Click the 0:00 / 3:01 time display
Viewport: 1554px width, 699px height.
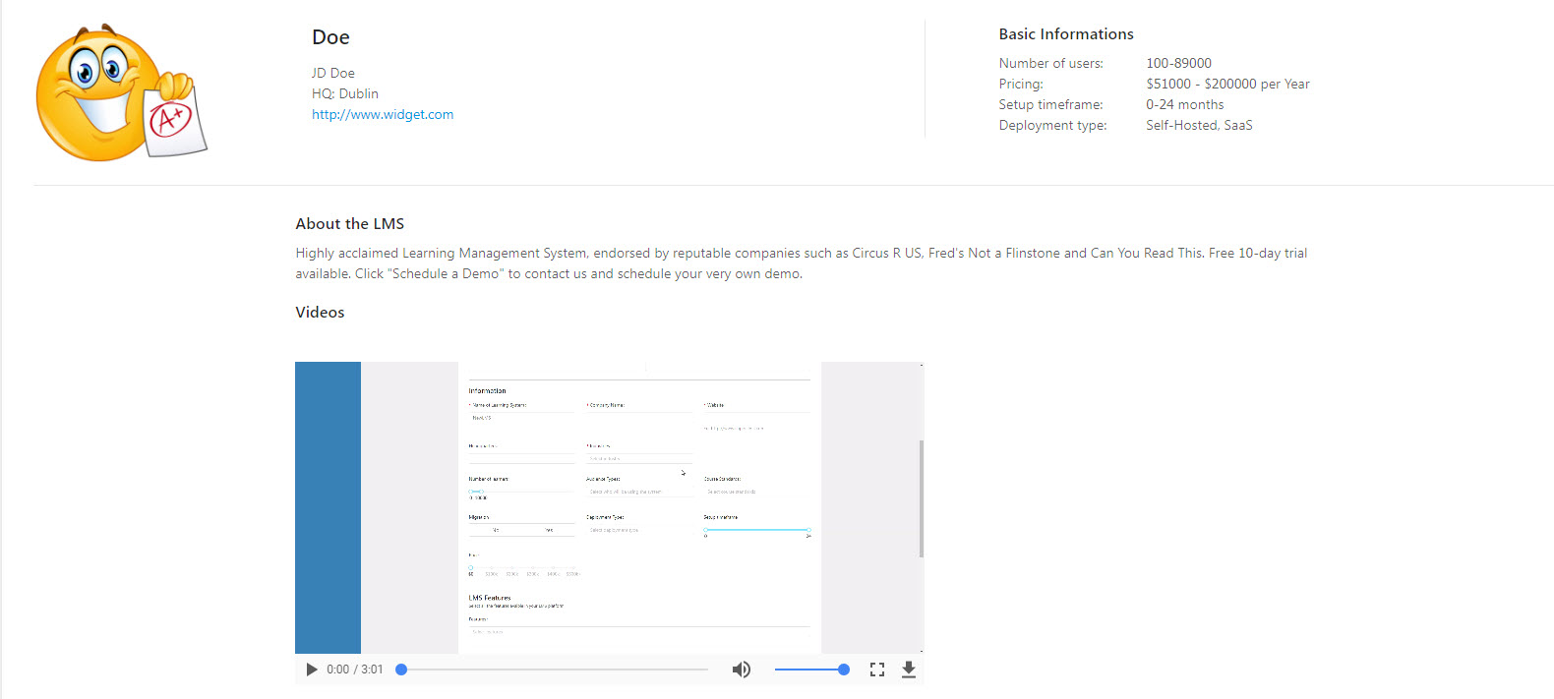point(355,670)
